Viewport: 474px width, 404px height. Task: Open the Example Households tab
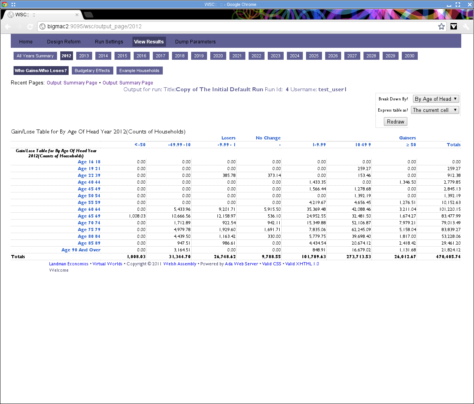tap(139, 71)
